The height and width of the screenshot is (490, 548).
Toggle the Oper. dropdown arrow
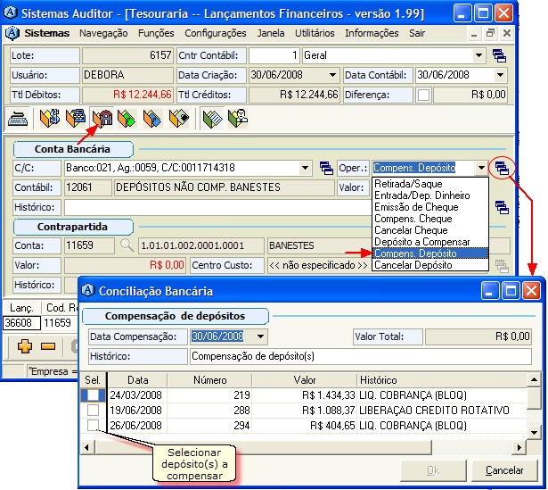click(x=481, y=168)
